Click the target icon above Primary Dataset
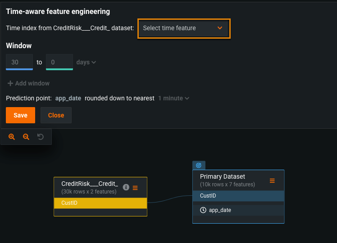Screen dimensions: 337x243 click(199, 166)
